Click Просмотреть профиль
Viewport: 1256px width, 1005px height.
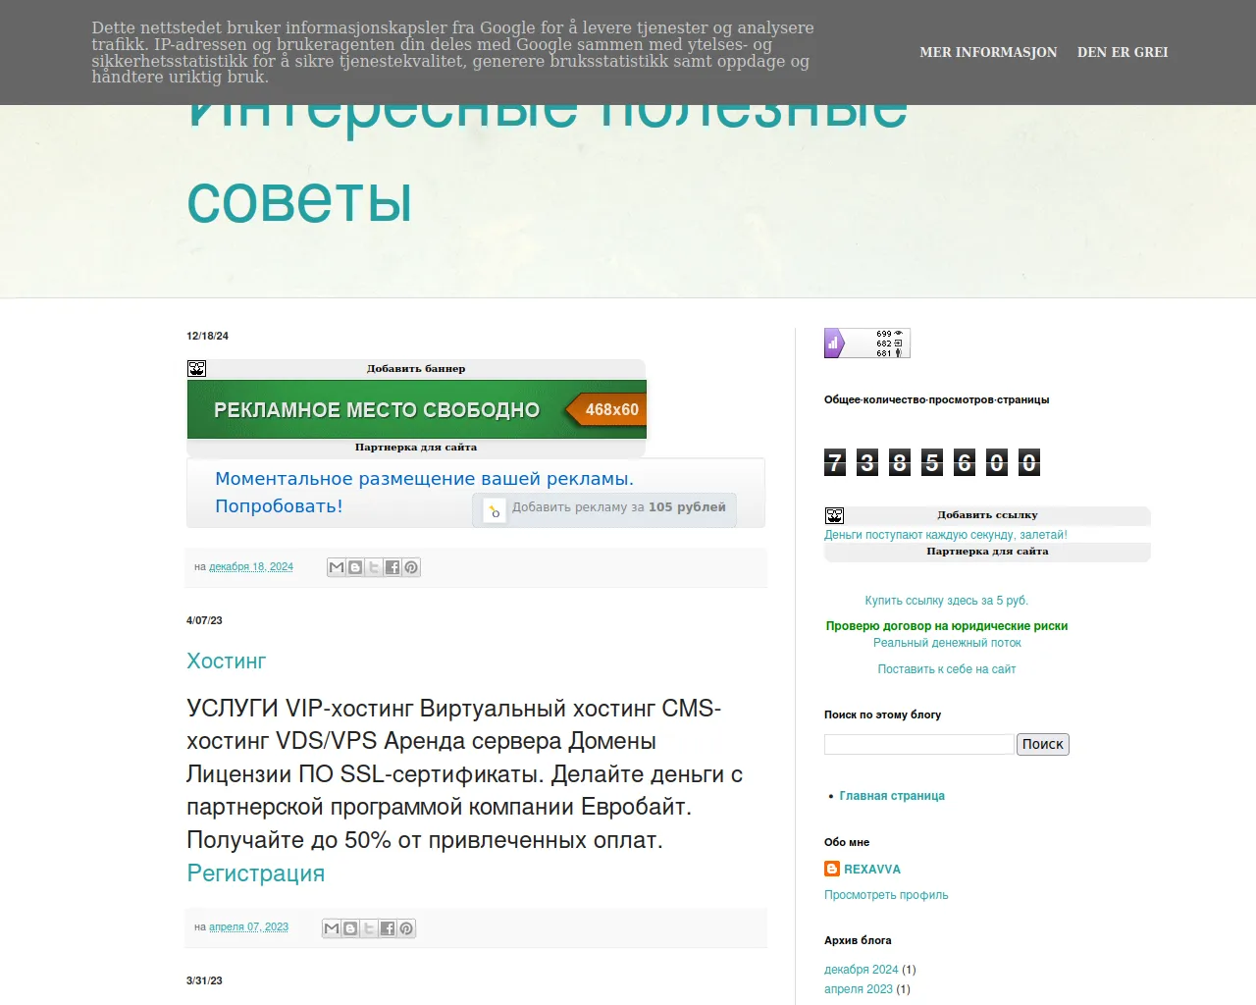[x=886, y=895]
